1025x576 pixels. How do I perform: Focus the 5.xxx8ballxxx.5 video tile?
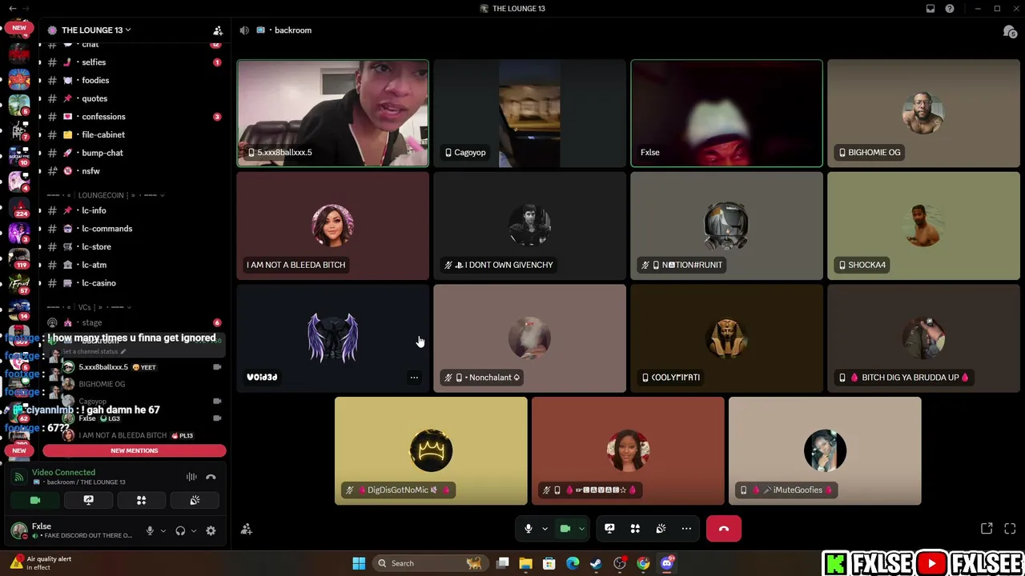click(332, 113)
